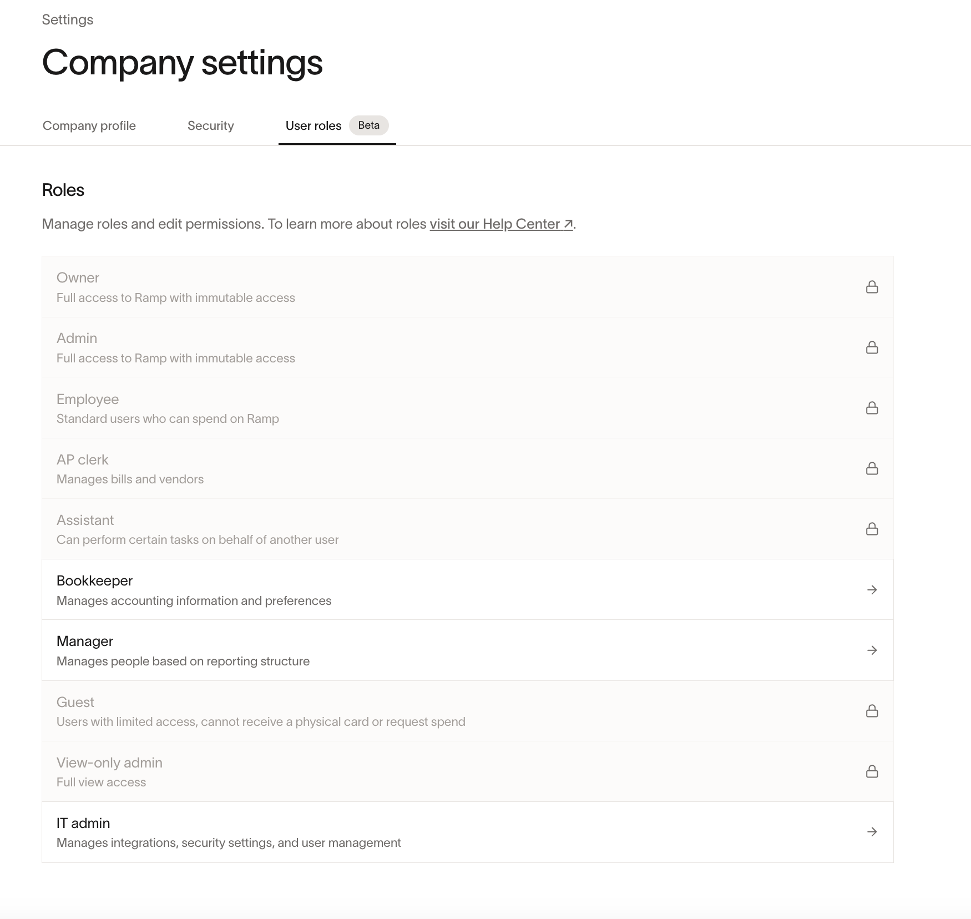Open Bookkeeper role via its arrow icon
971x919 pixels.
(x=872, y=589)
